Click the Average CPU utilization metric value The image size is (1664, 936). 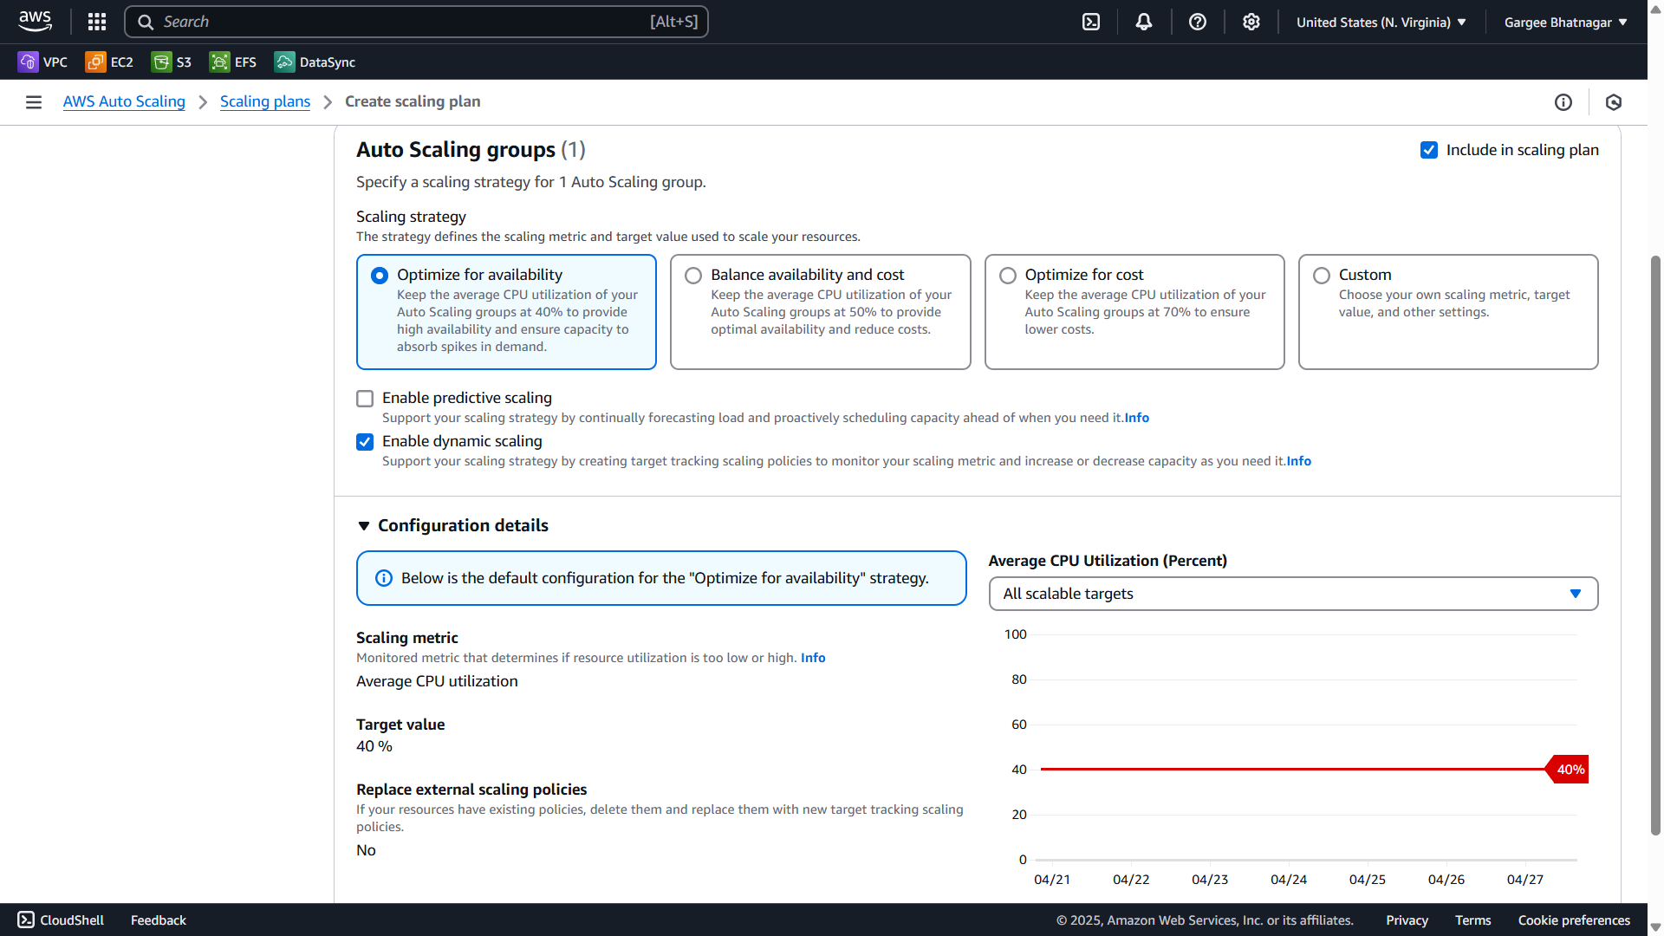(x=437, y=681)
